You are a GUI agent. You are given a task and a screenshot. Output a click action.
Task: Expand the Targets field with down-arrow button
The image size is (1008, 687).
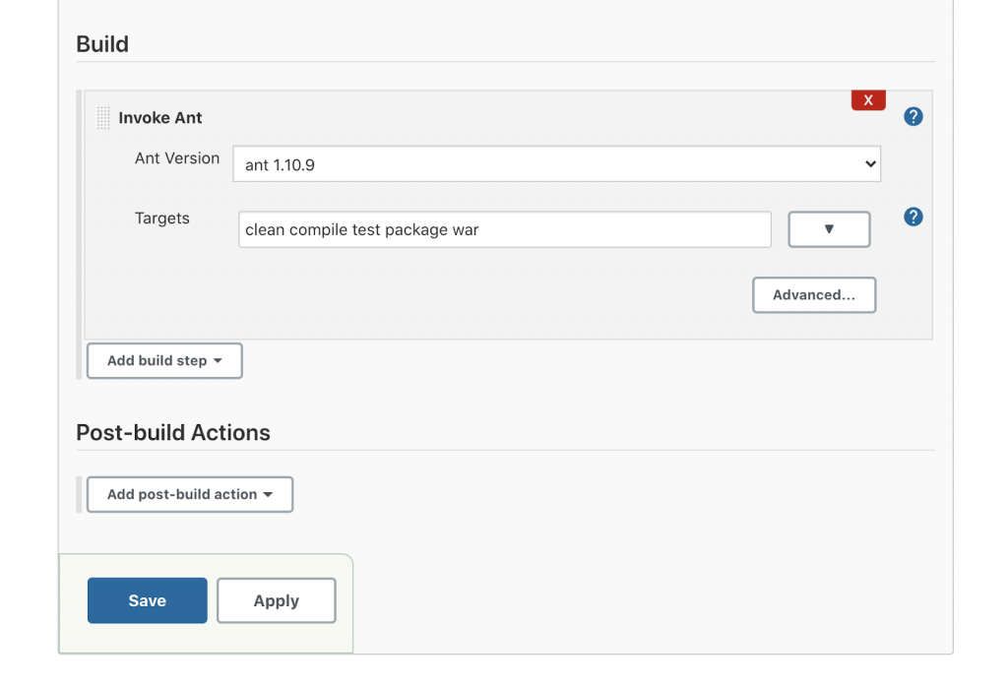click(829, 229)
